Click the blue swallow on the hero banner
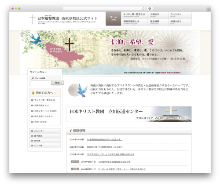Screen dimensions: 220x186 [x=35, y=38]
